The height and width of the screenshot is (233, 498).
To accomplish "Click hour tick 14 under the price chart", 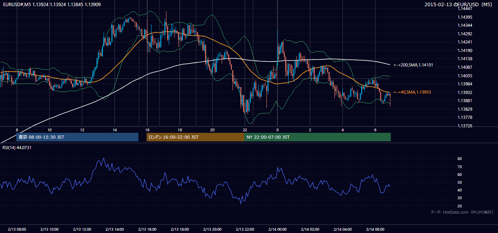I will coord(115,130).
